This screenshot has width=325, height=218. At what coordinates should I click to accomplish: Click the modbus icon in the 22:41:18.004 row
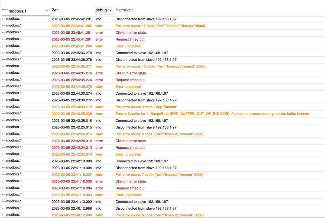pyautogui.click(x=4, y=188)
